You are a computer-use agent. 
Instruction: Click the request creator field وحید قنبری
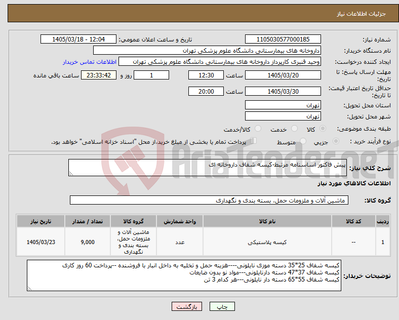tap(220, 62)
